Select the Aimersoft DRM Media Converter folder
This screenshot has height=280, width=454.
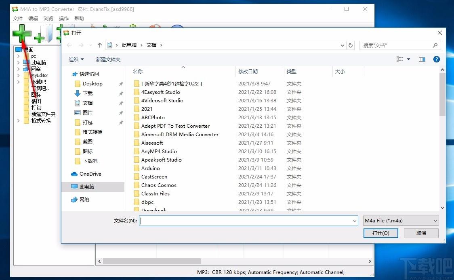[x=180, y=134]
